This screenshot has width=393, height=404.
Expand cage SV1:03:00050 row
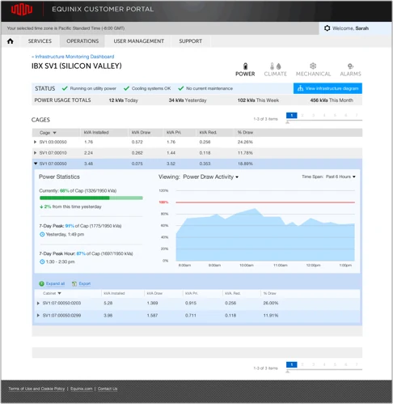click(35, 142)
